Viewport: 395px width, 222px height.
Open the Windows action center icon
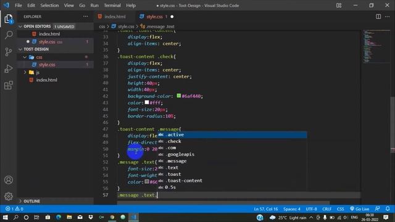click(x=385, y=217)
